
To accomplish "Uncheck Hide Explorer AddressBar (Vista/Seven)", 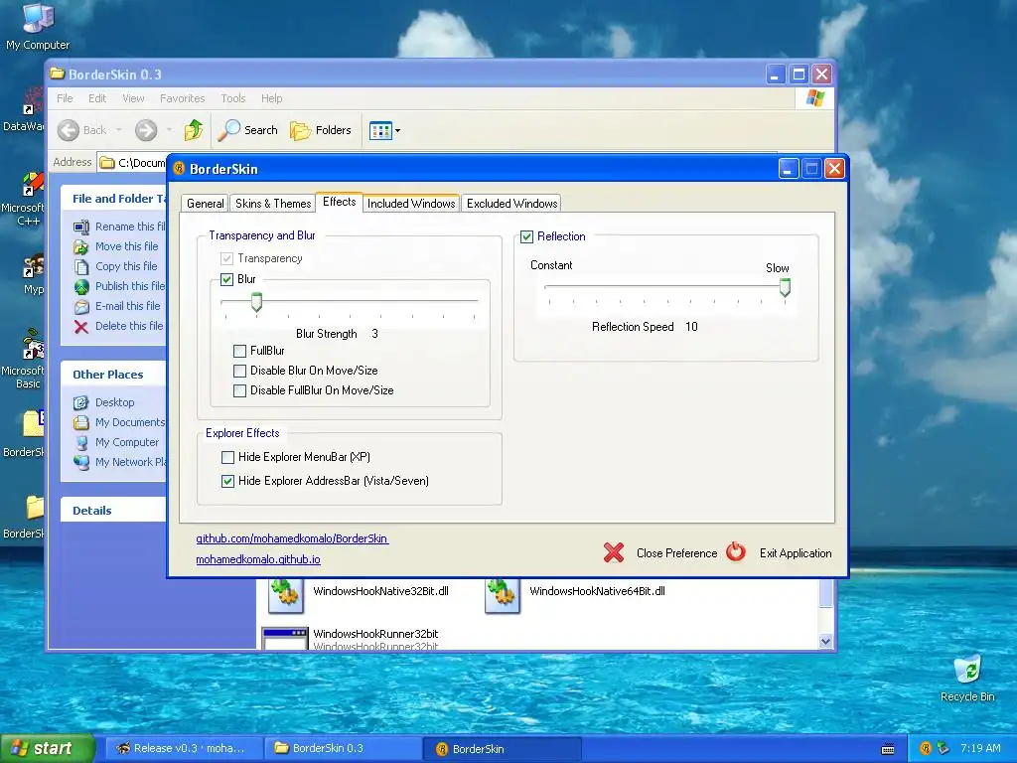I will 227,482.
